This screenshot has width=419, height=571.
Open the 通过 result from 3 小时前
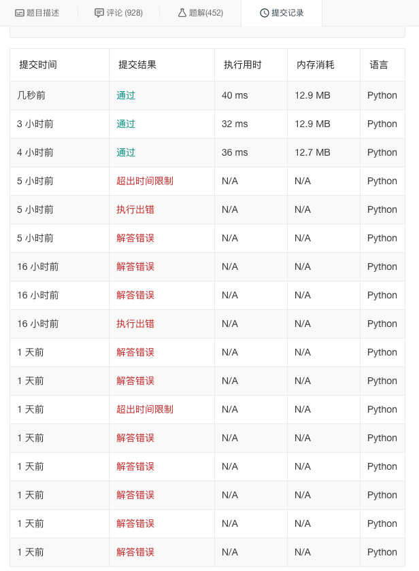pos(126,124)
